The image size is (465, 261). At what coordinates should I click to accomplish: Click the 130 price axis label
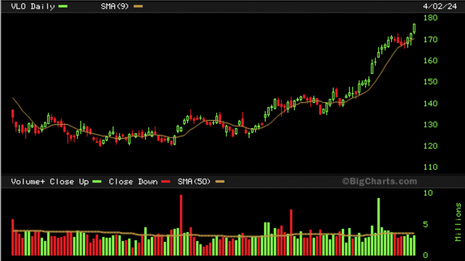pyautogui.click(x=431, y=124)
